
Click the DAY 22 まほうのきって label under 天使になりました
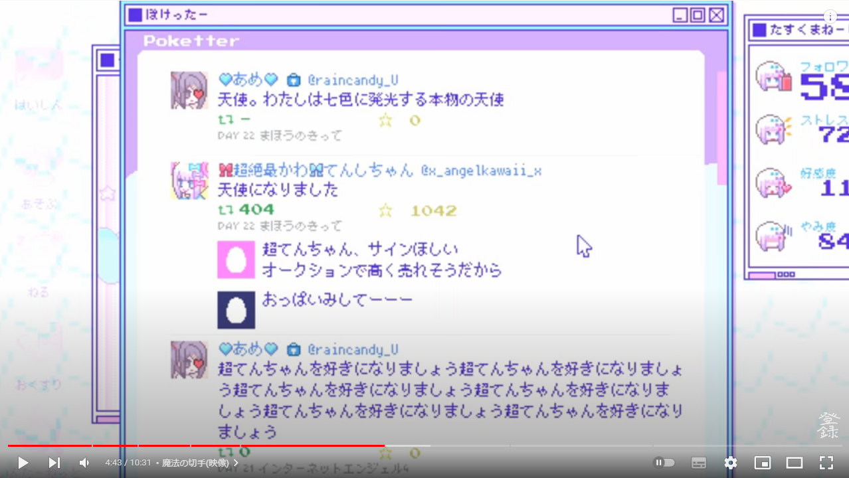[x=280, y=226]
